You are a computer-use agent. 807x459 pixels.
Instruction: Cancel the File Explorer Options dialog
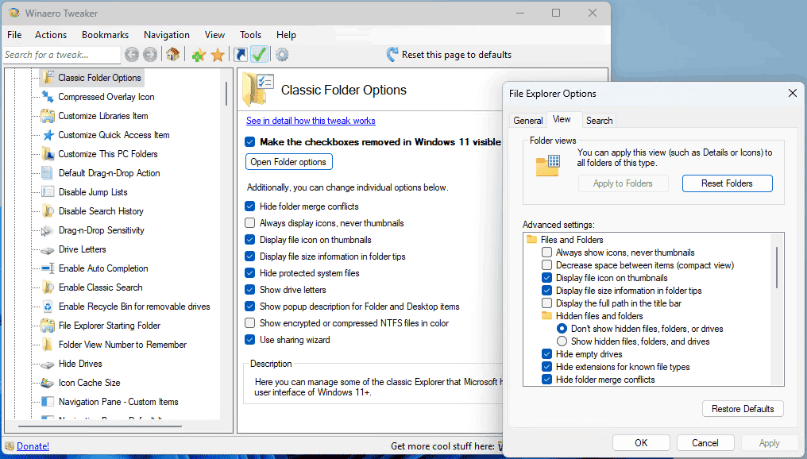(x=705, y=442)
